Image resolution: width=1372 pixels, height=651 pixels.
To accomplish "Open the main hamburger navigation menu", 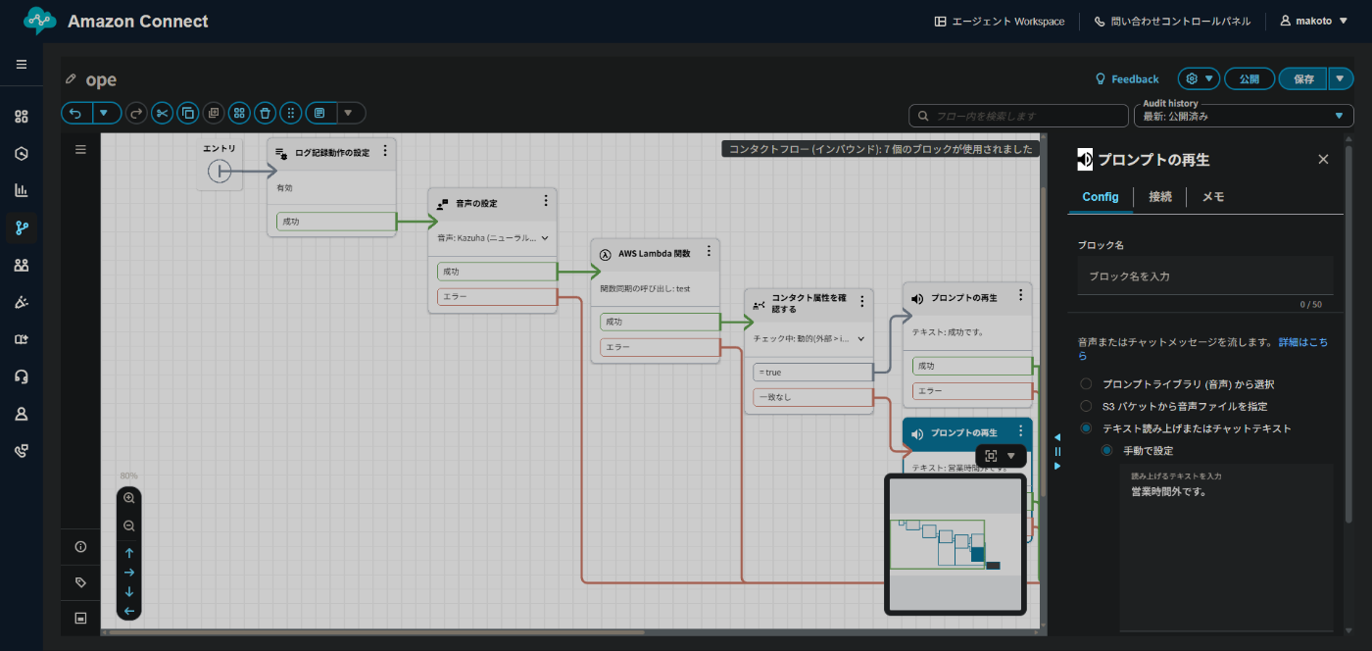I will click(22, 64).
